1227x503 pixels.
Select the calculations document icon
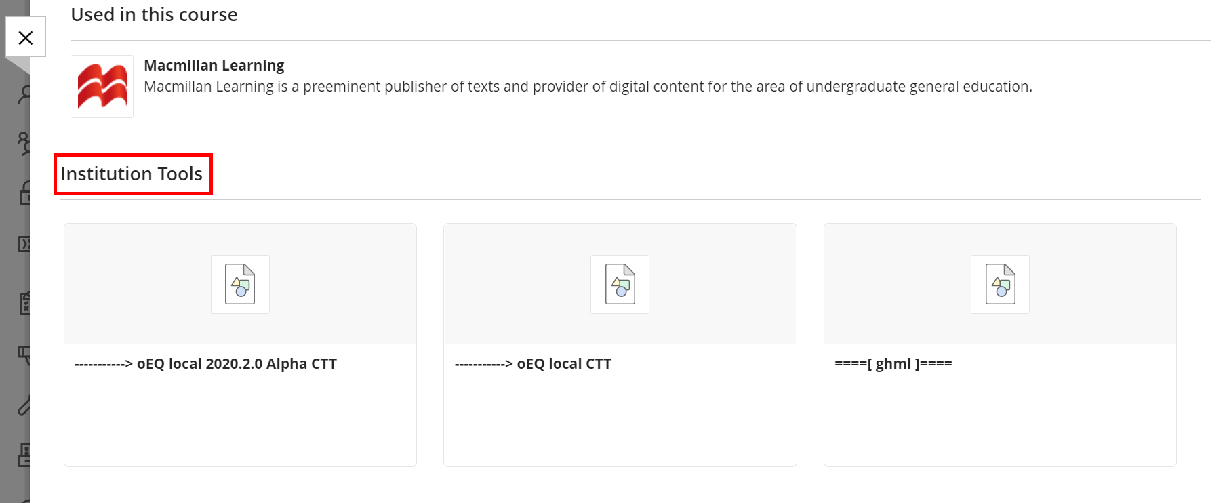[25, 303]
